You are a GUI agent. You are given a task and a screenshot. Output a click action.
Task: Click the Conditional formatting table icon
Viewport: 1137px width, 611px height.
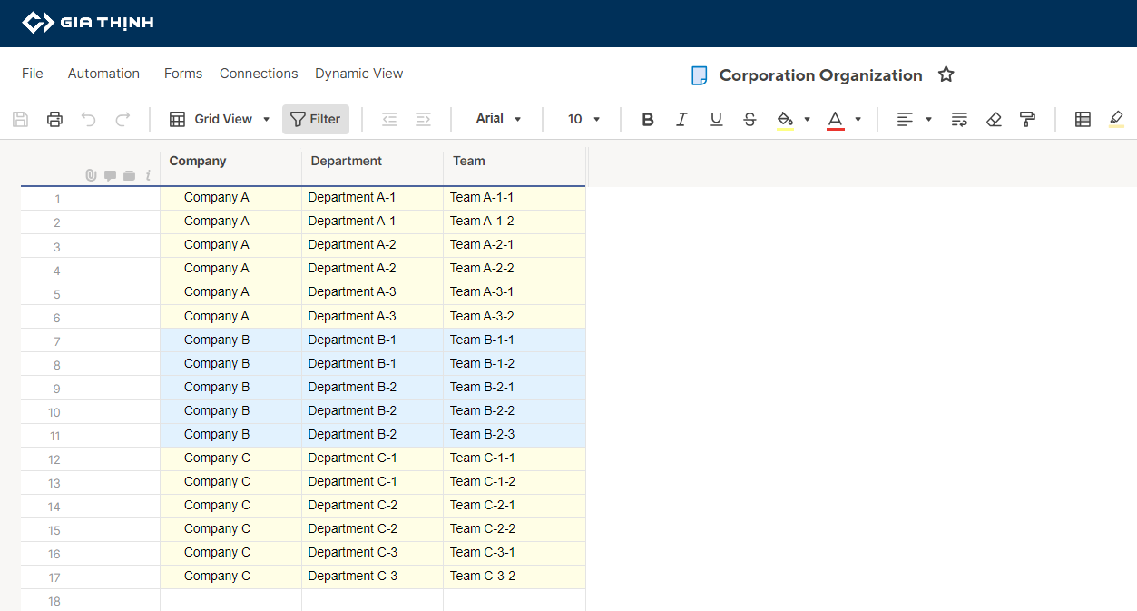click(x=1083, y=119)
